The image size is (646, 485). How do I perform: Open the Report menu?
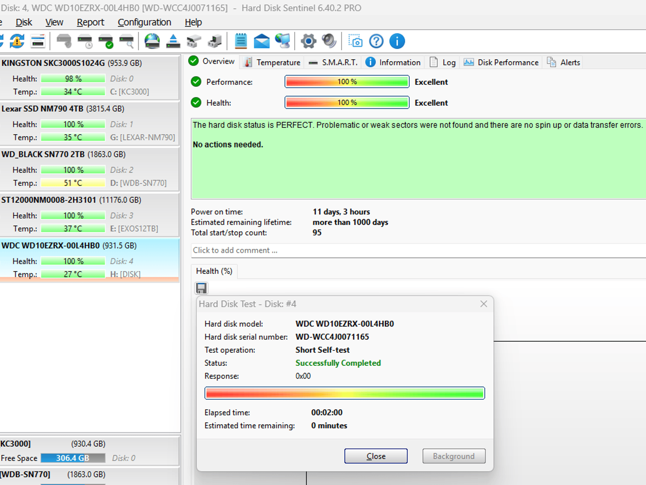pos(91,22)
